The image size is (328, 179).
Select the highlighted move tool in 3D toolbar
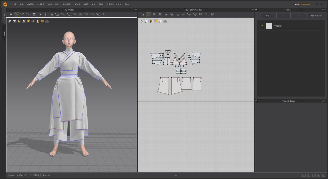17,14
